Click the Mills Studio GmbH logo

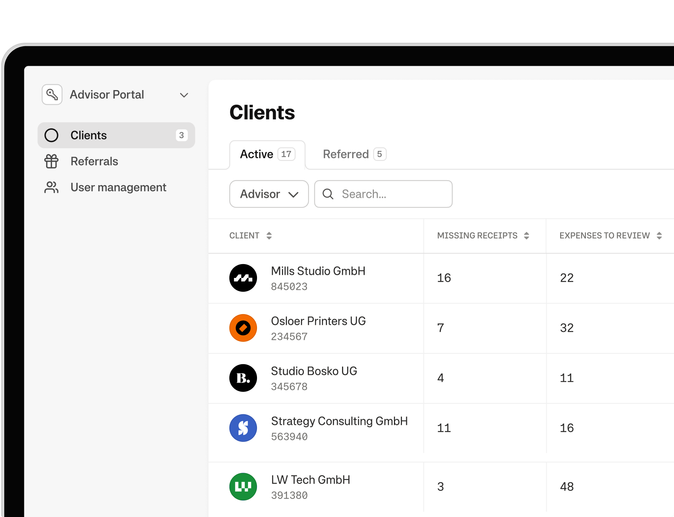coord(243,278)
